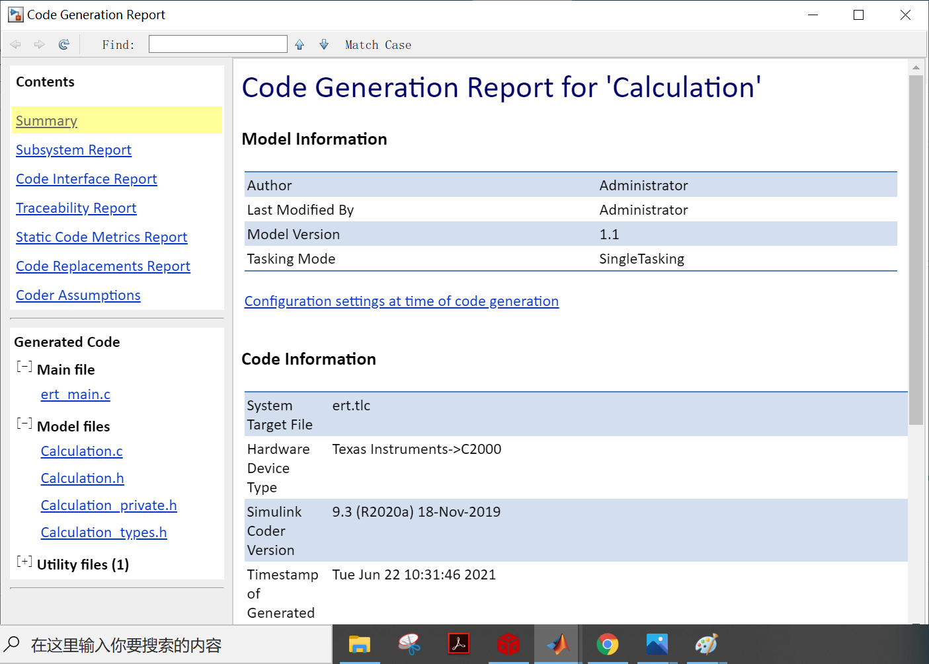Expand the Utility files section
Image resolution: width=929 pixels, height=664 pixels.
[x=24, y=562]
